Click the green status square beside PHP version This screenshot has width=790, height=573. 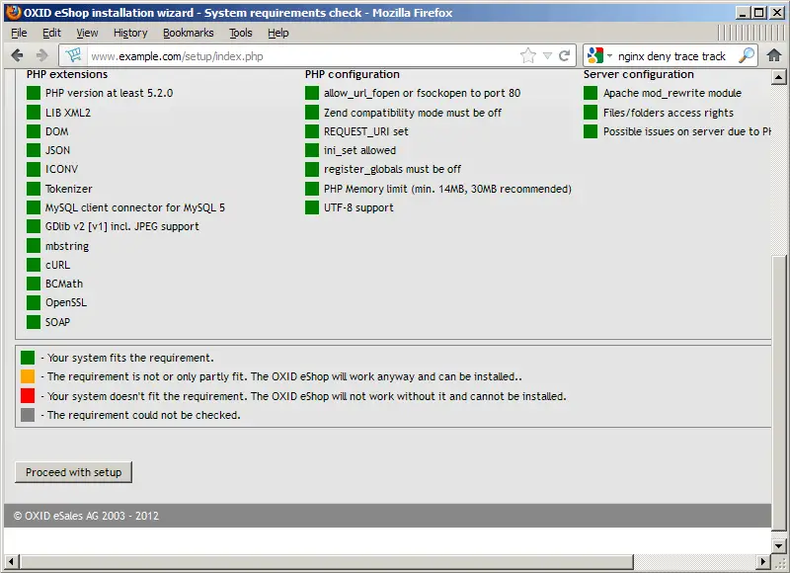pos(34,93)
